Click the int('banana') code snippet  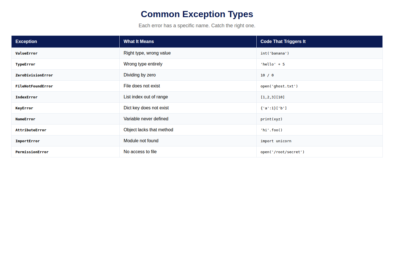tap(275, 53)
